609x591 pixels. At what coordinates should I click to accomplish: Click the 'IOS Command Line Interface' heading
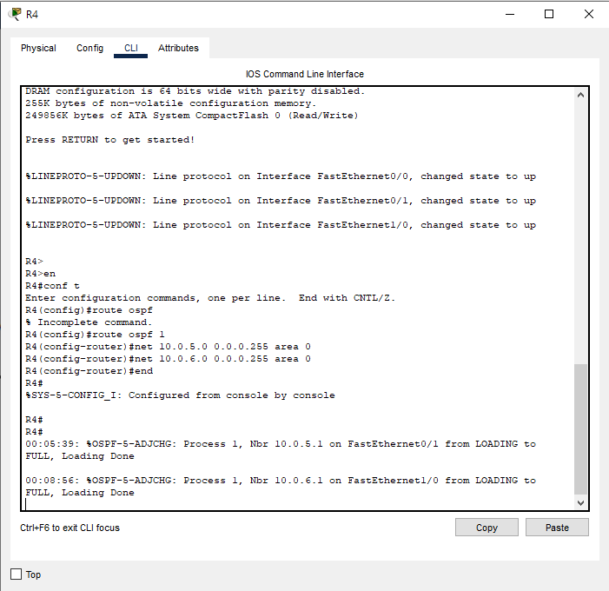click(x=304, y=74)
